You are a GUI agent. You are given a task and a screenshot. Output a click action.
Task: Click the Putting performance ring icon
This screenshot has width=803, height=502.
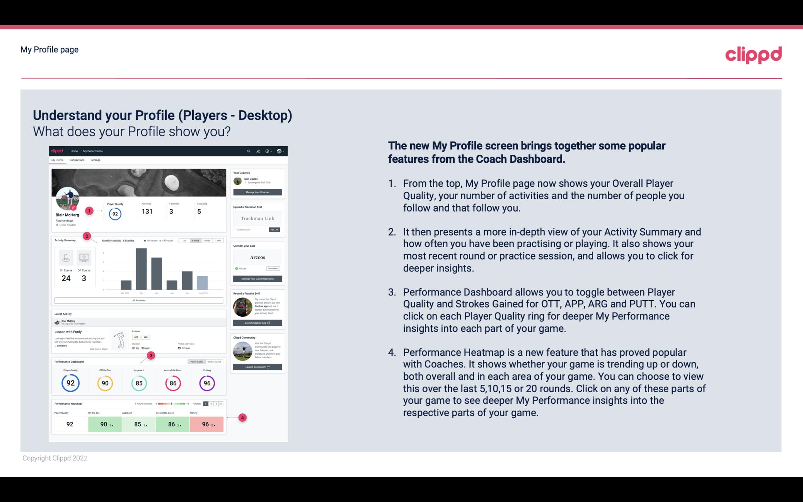click(x=206, y=383)
